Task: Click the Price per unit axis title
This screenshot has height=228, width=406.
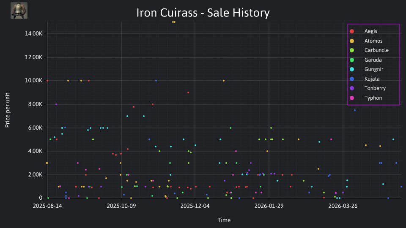Action: point(7,110)
